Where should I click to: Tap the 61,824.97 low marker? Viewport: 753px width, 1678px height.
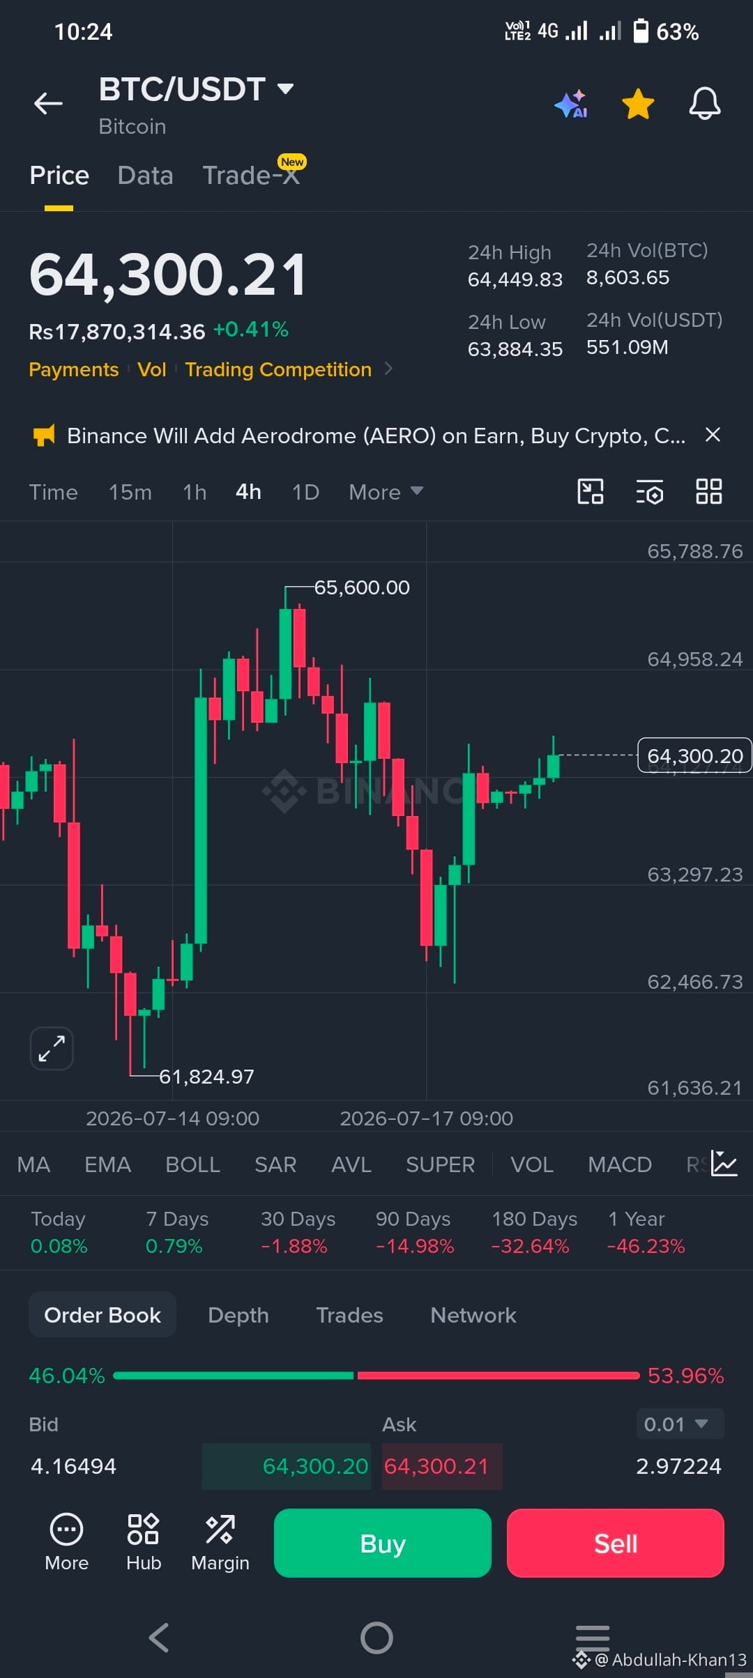coord(207,1077)
